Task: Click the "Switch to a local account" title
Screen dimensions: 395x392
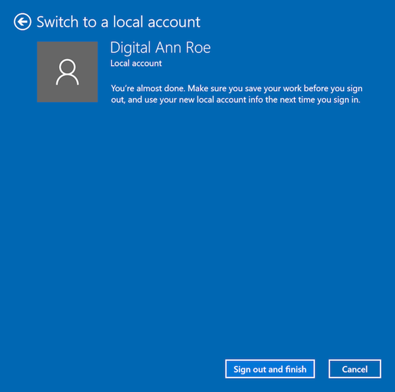Action: (x=118, y=22)
